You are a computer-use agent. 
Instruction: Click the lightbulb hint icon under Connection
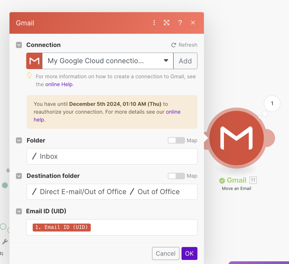29,76
